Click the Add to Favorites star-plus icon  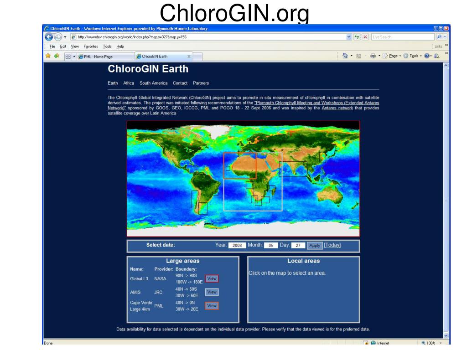pyautogui.click(x=57, y=56)
